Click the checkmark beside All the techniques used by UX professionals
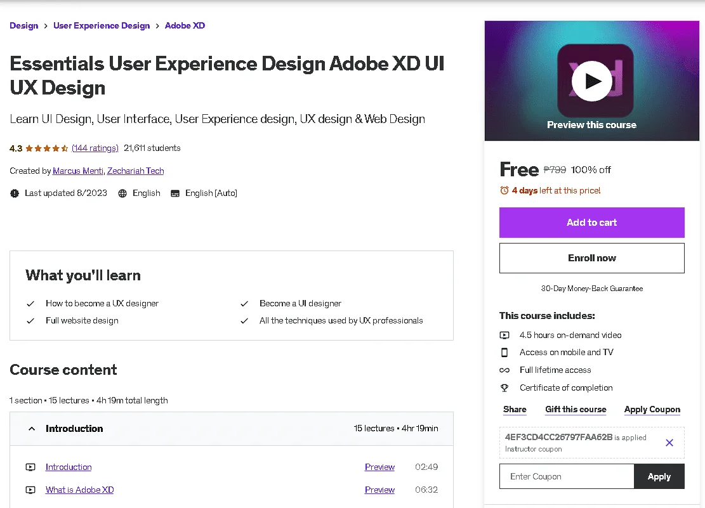This screenshot has width=705, height=508. pyautogui.click(x=244, y=321)
